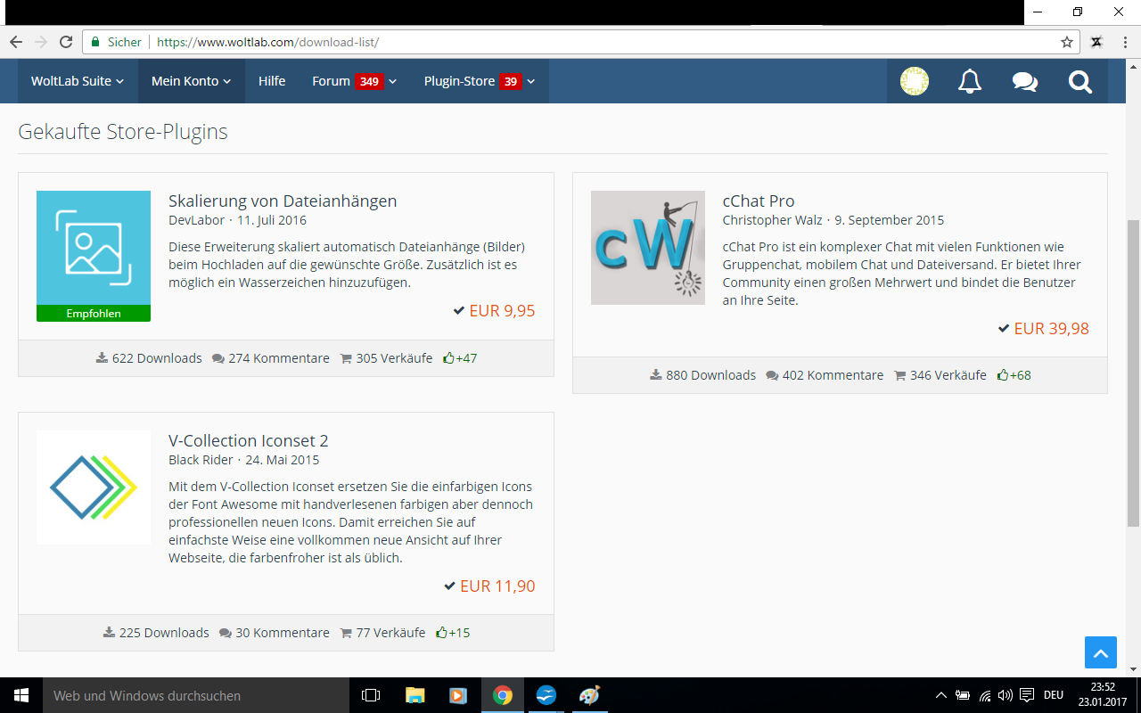Open the conversations chat bubble icon
This screenshot has width=1141, height=713.
(1024, 81)
